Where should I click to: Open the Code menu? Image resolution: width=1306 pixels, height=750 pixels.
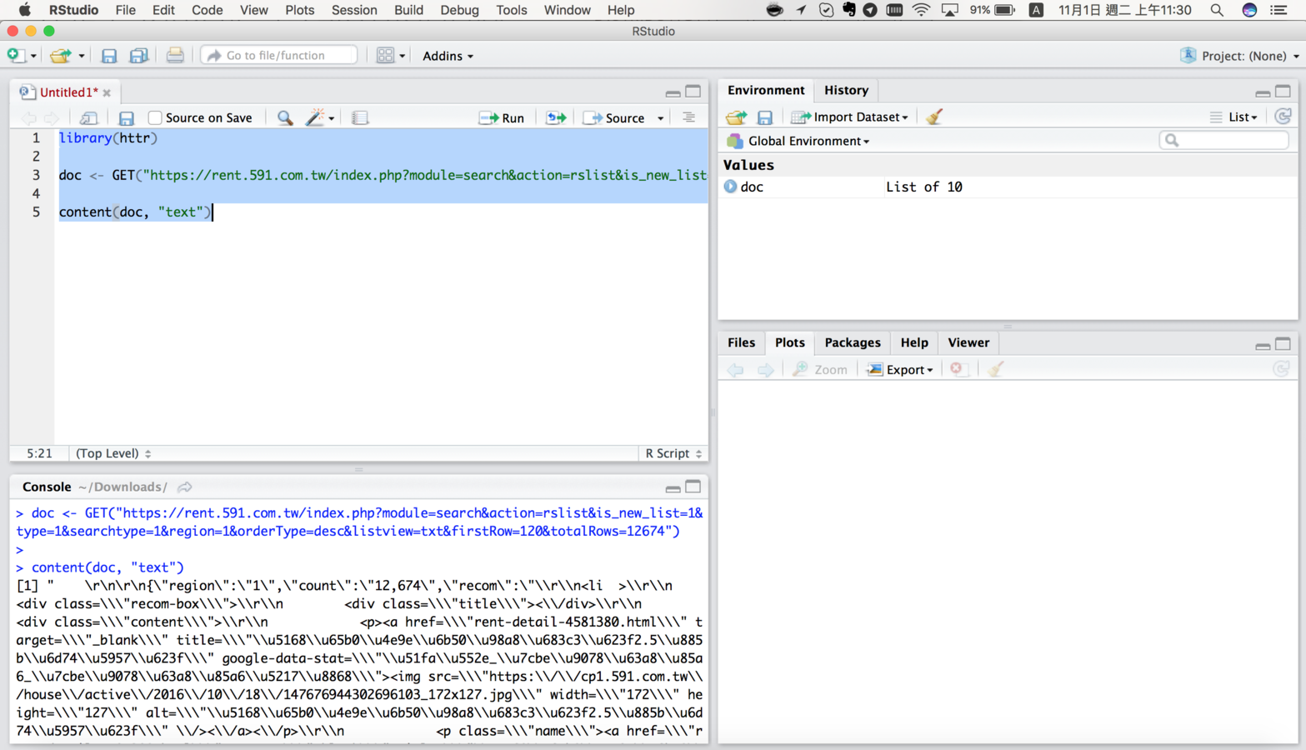(x=207, y=10)
